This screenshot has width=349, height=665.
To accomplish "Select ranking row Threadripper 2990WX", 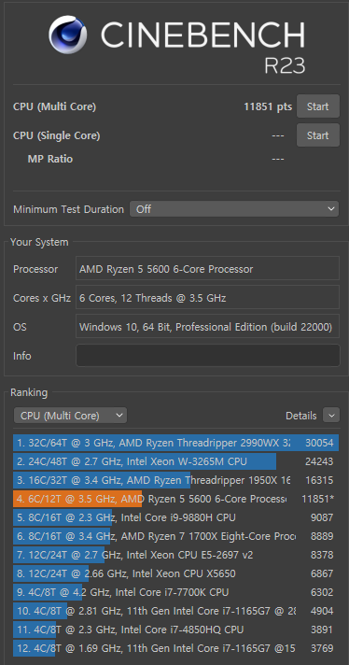I will 175,443.
